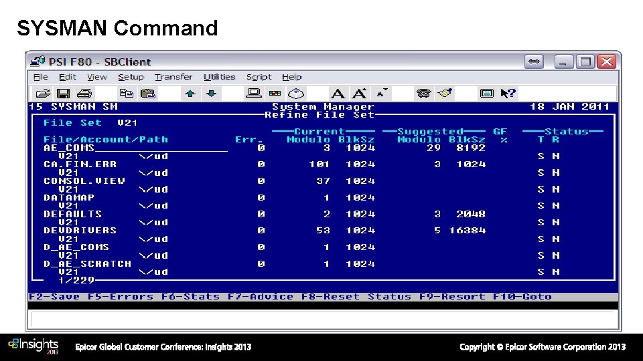
Task: Click the File Set V21 label
Action: tap(90, 123)
